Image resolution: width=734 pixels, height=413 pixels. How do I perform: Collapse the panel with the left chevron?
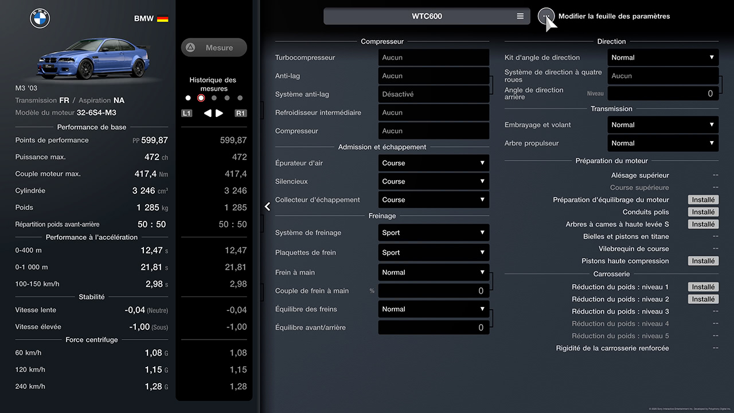click(x=267, y=206)
